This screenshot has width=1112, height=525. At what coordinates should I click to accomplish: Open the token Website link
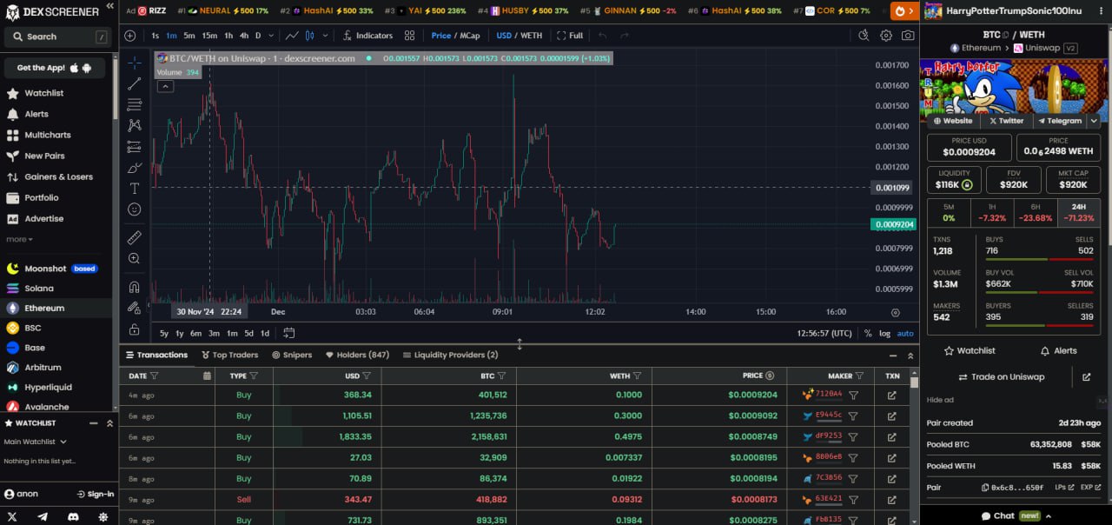click(953, 121)
